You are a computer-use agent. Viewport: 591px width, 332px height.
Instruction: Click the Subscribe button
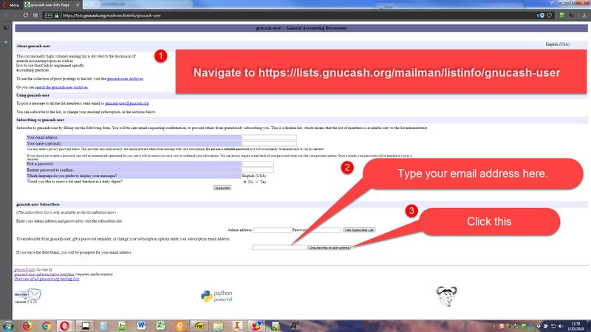click(222, 187)
